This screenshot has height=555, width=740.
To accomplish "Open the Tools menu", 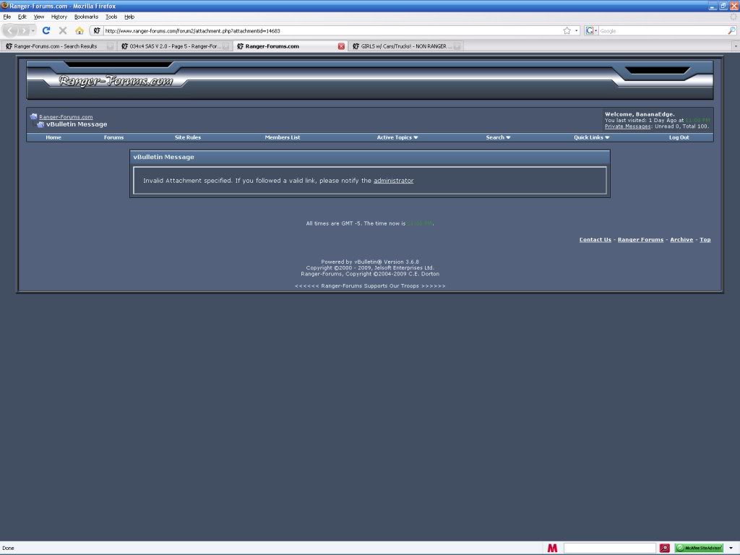I will [x=111, y=17].
